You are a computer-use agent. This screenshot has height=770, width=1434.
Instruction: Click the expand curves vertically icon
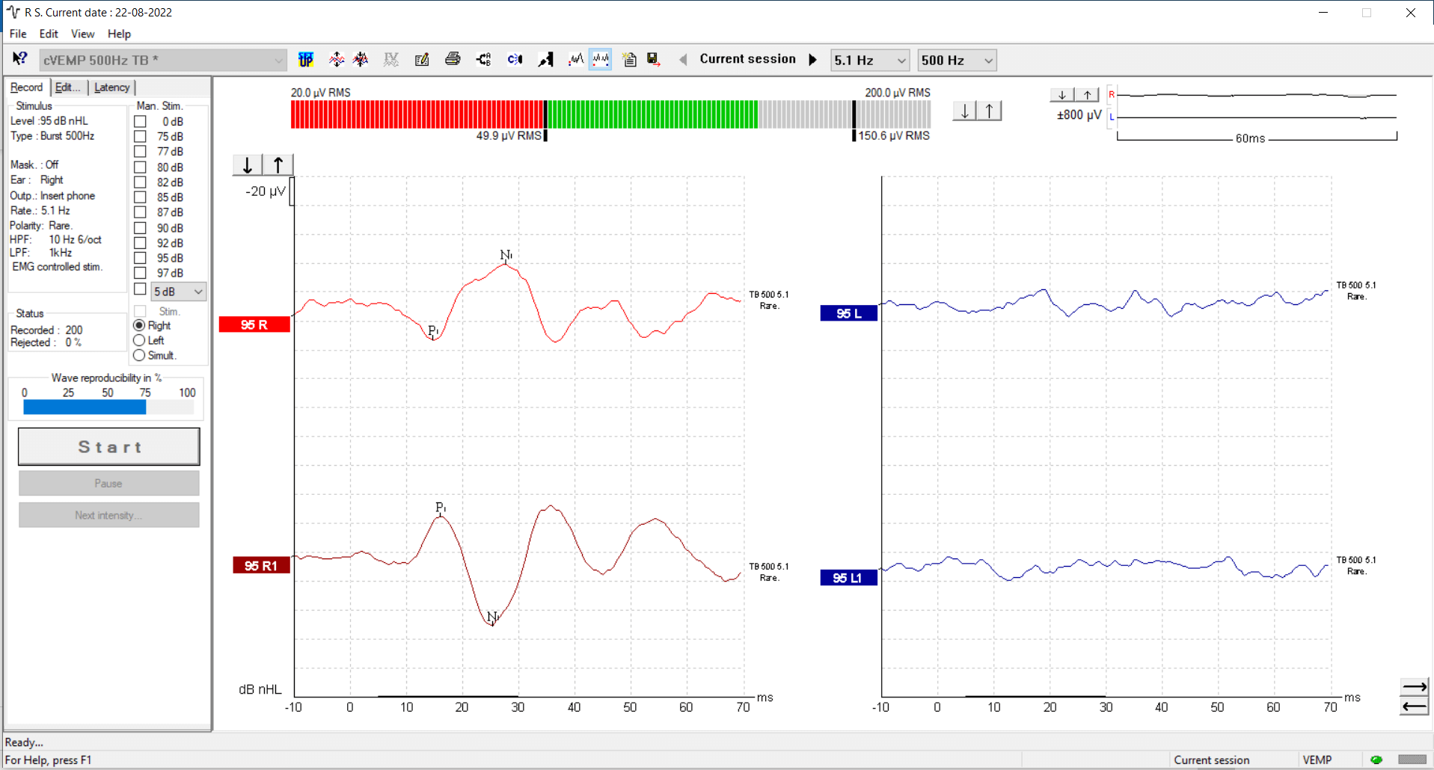click(x=337, y=60)
